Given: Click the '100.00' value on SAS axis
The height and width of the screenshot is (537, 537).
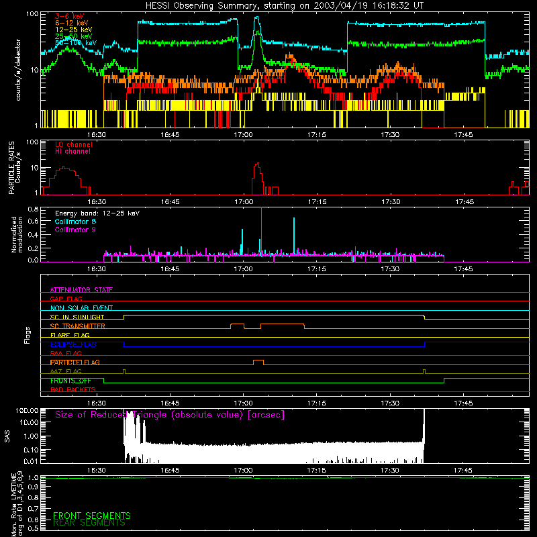Looking at the screenshot, I should [27, 410].
